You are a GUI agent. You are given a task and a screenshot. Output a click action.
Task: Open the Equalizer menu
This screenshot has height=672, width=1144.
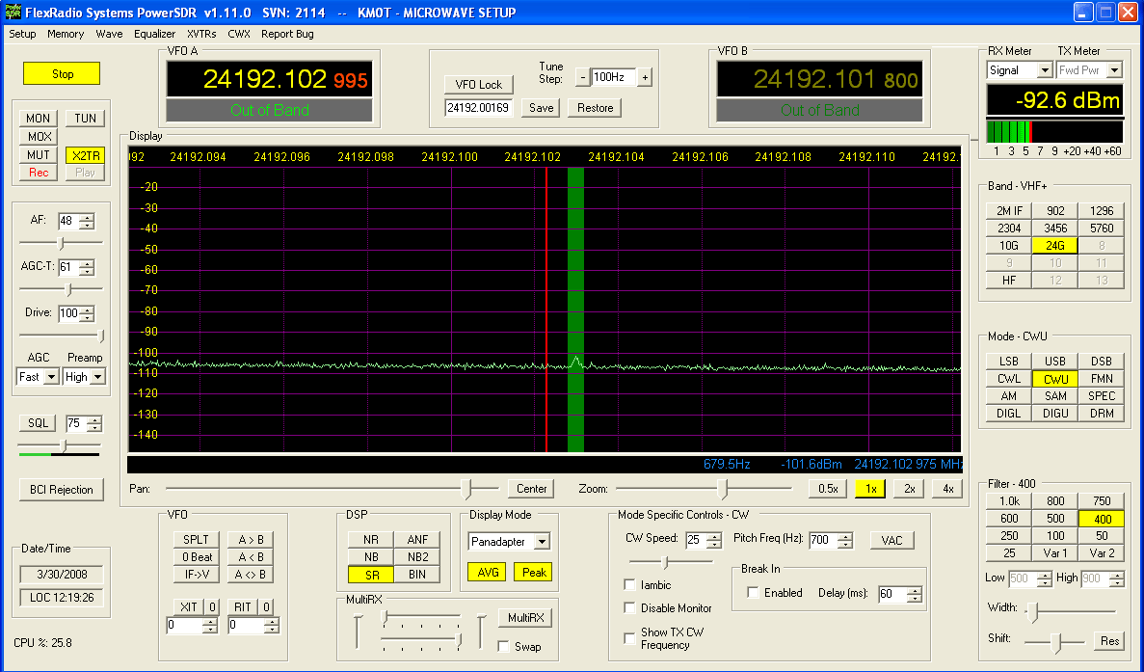pyautogui.click(x=154, y=34)
